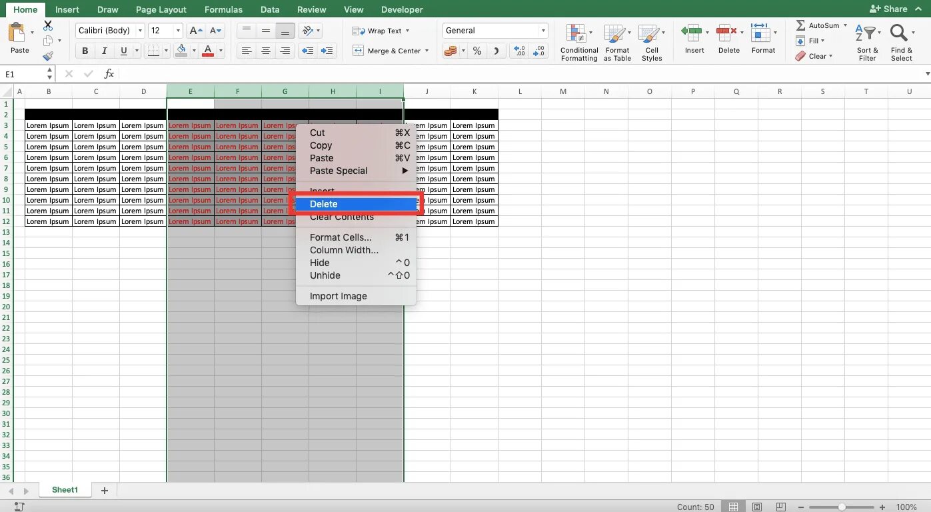This screenshot has width=931, height=512.
Task: Click Increase Decimal icon
Action: (520, 51)
